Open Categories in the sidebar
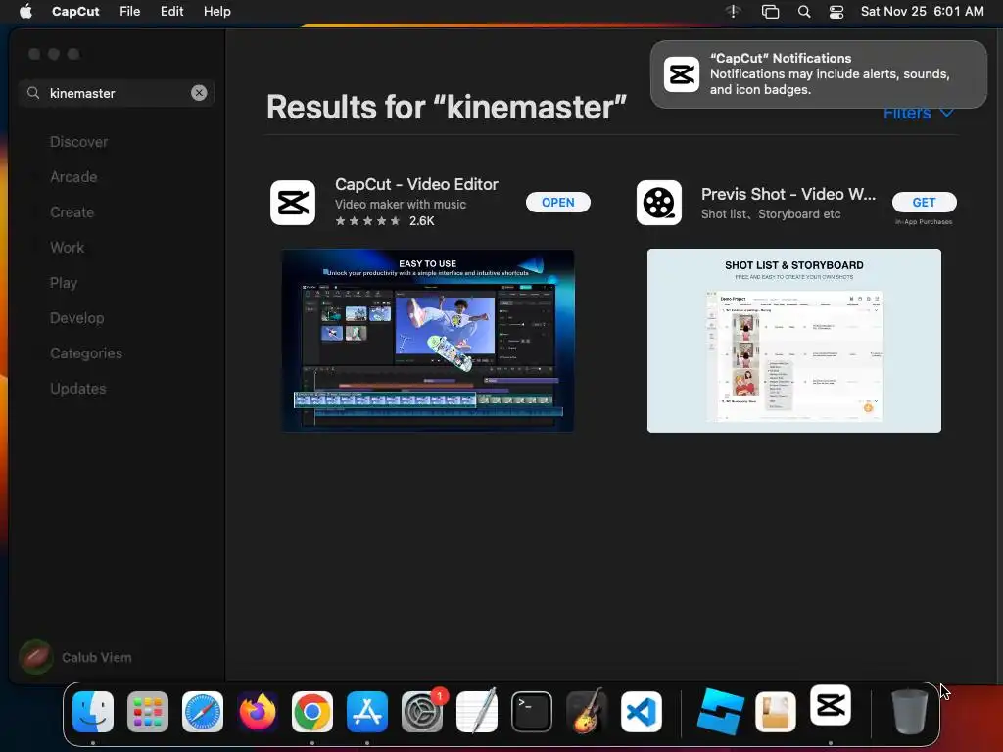1003x752 pixels. coord(86,352)
